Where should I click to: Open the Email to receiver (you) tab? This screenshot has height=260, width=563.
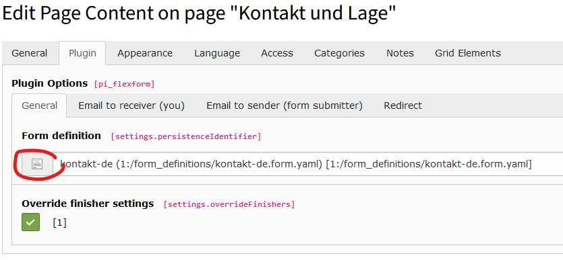(131, 106)
